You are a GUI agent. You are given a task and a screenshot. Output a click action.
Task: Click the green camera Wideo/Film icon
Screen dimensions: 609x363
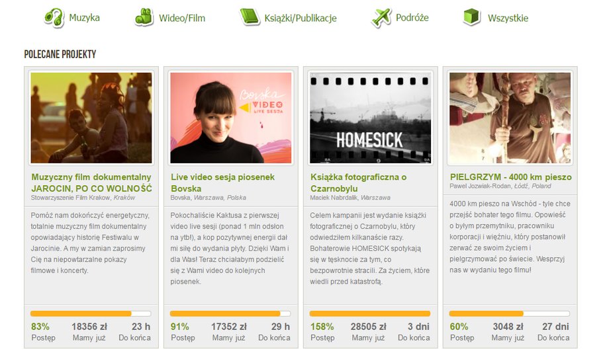pyautogui.click(x=144, y=17)
